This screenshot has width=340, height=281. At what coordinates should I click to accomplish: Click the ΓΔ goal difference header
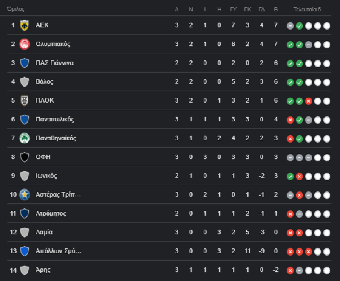pos(262,9)
